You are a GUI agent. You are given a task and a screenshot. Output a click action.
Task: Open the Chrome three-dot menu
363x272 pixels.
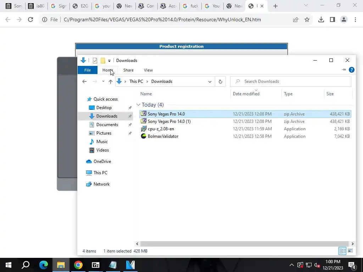tap(355, 20)
